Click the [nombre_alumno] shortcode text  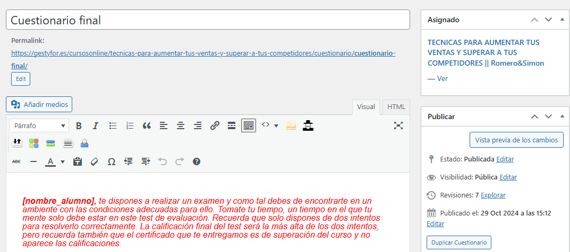59,201
